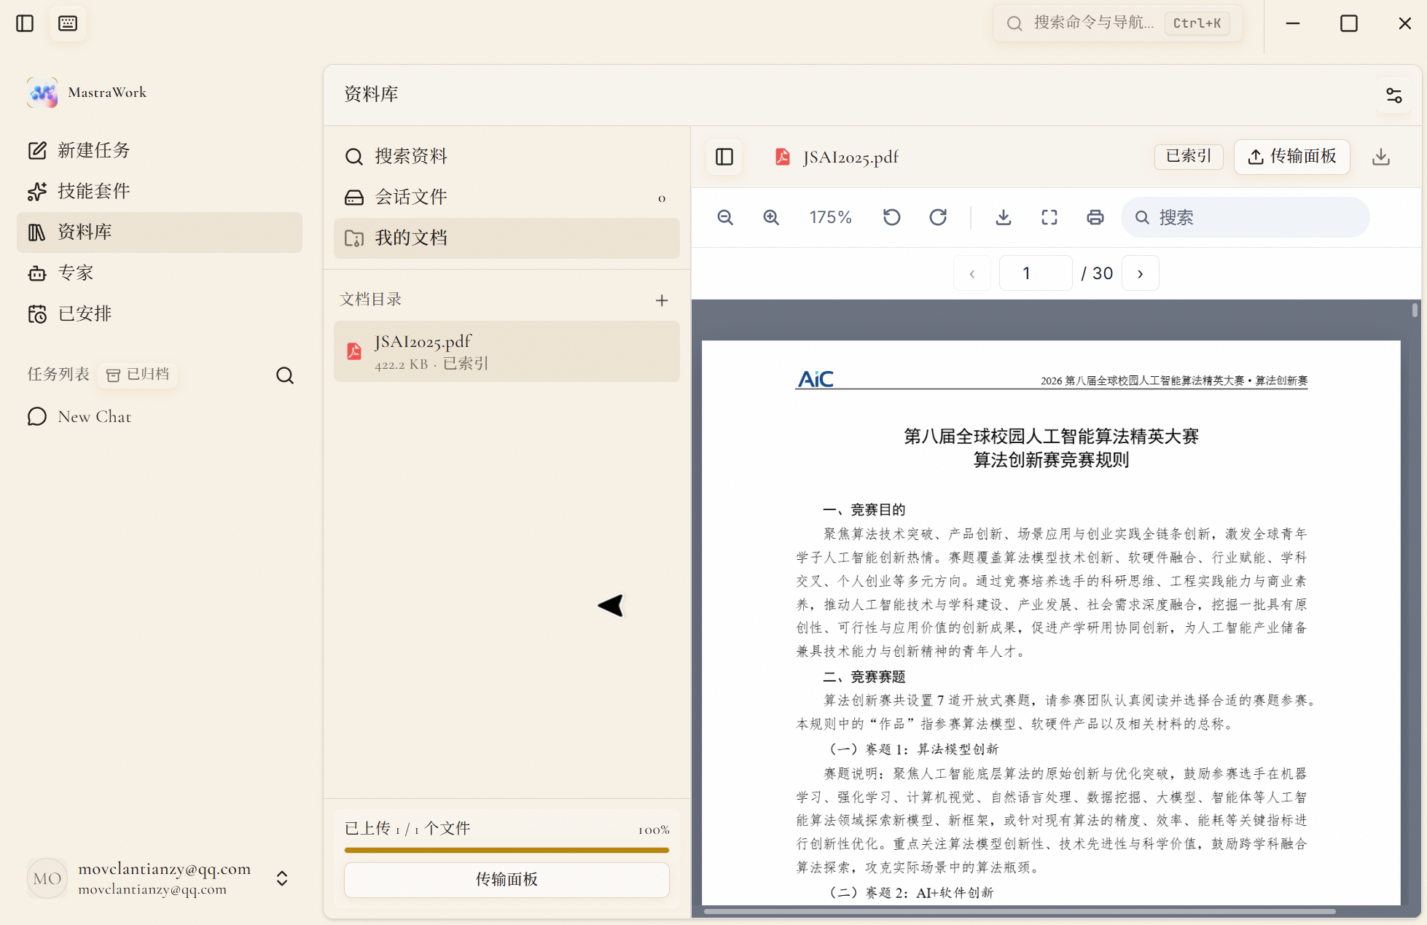Rotate PDF counterclockwise
1427x925 pixels.
point(892,217)
